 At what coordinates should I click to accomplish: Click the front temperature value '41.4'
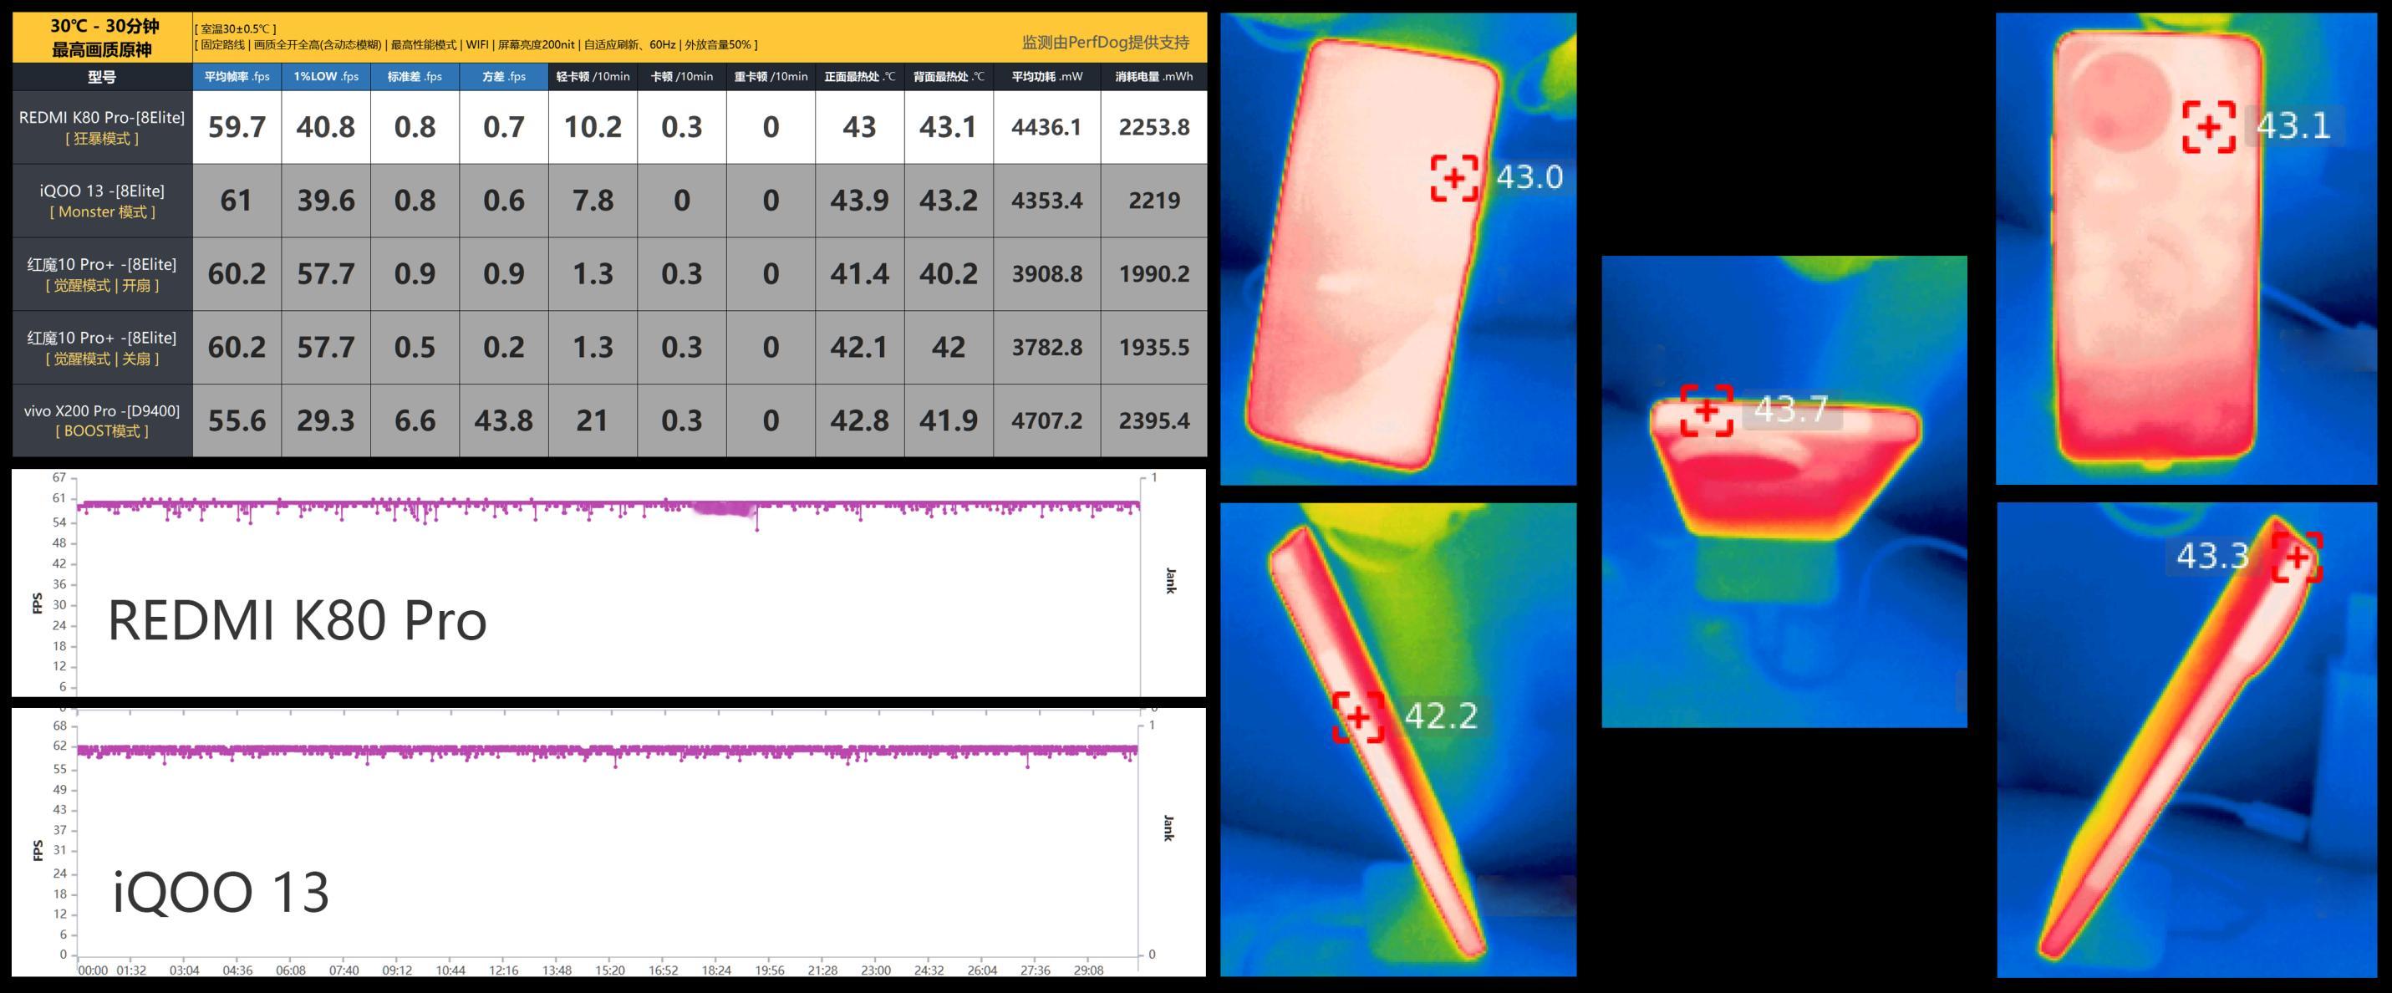point(860,274)
